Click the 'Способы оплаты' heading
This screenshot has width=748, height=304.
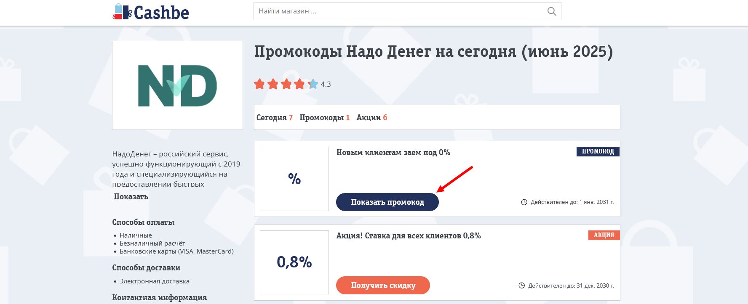[143, 222]
